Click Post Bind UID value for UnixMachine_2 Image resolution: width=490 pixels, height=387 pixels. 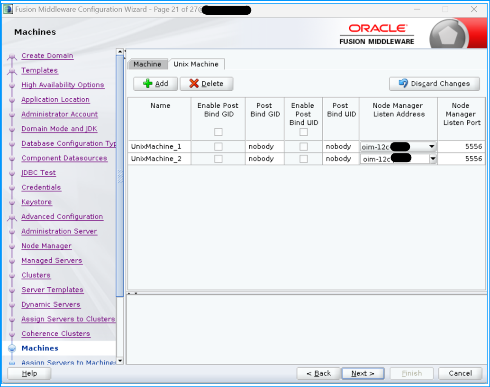(341, 159)
